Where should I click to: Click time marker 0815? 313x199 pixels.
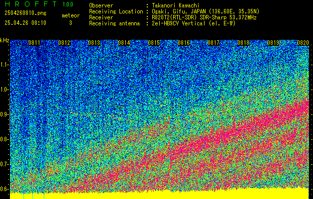tap(154, 43)
